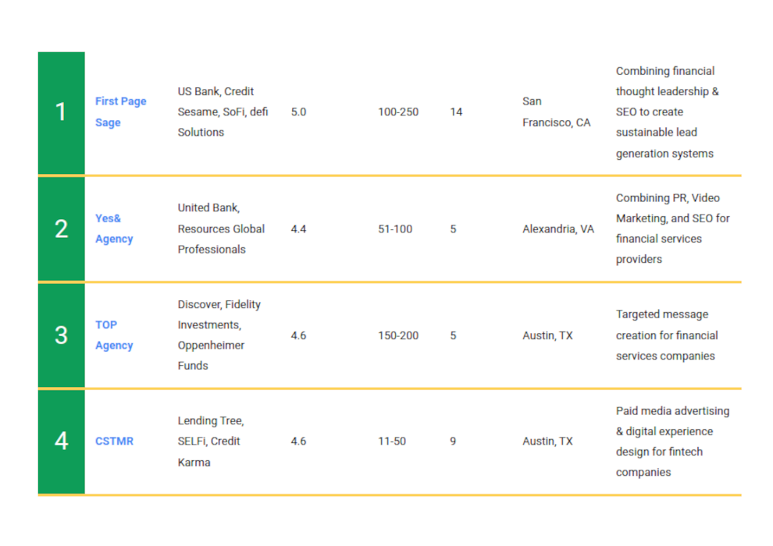Click rank number 4 green cell

click(x=61, y=441)
